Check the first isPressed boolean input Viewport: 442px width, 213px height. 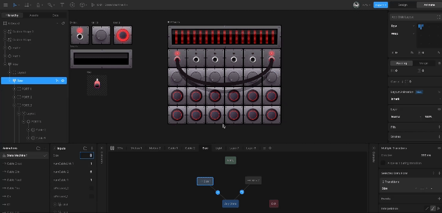[91, 188]
